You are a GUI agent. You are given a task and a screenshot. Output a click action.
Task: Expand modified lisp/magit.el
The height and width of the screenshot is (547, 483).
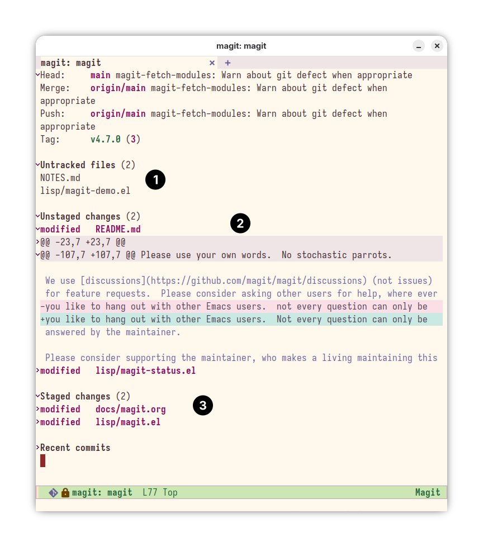point(37,422)
